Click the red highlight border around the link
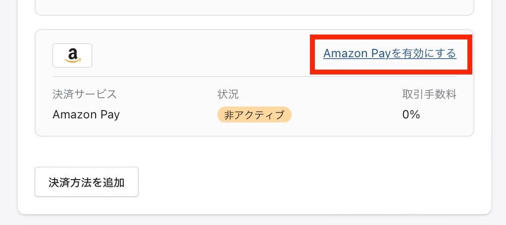The height and width of the screenshot is (225, 506). point(391,37)
